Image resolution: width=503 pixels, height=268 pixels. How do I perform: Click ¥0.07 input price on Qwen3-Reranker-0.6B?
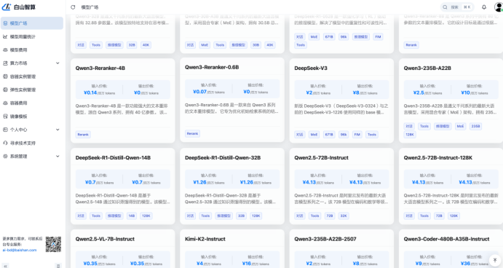tap(199, 92)
